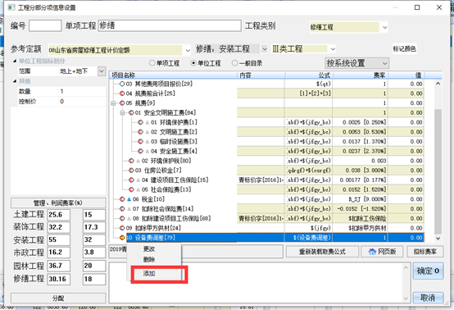This screenshot has width=454, height=310.
Task: Click the red circle icon of 文明施工费[2]
Action: click(x=140, y=132)
